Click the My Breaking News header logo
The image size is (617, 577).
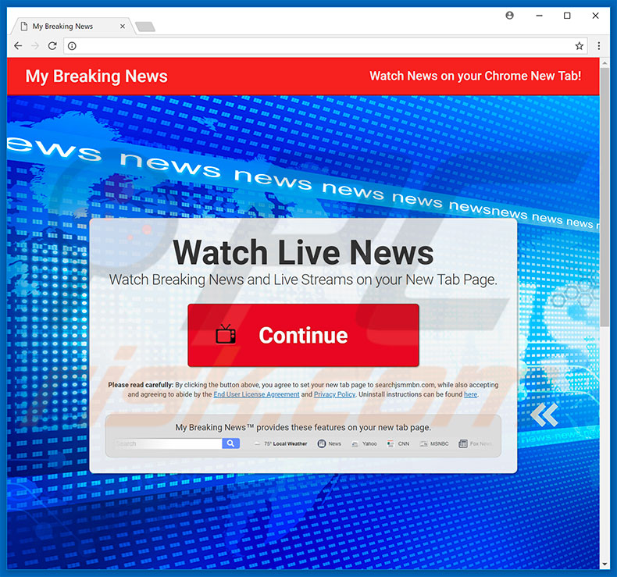click(96, 77)
